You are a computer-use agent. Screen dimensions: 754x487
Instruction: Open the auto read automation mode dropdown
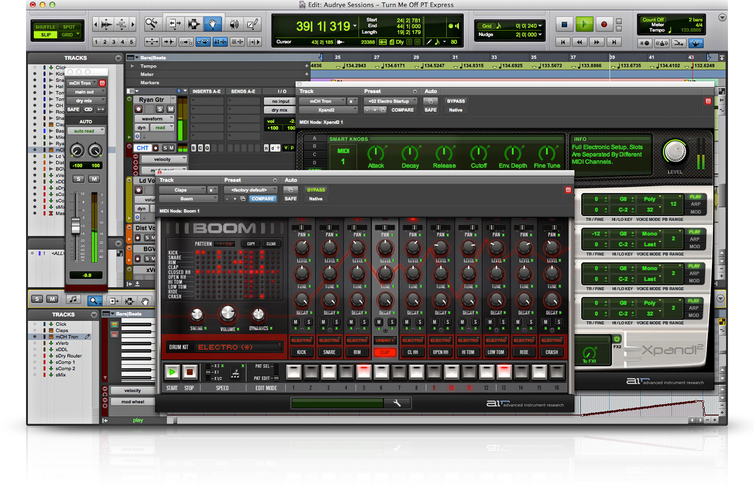(x=86, y=131)
